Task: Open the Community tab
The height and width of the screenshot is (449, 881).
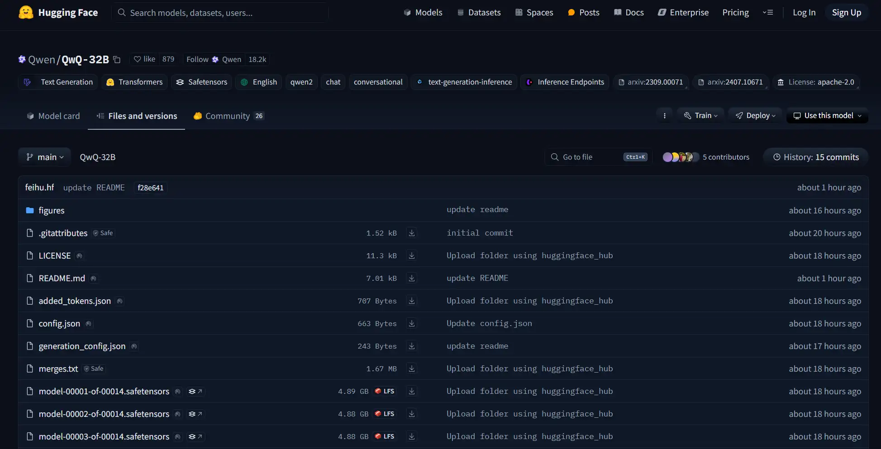Action: point(229,116)
